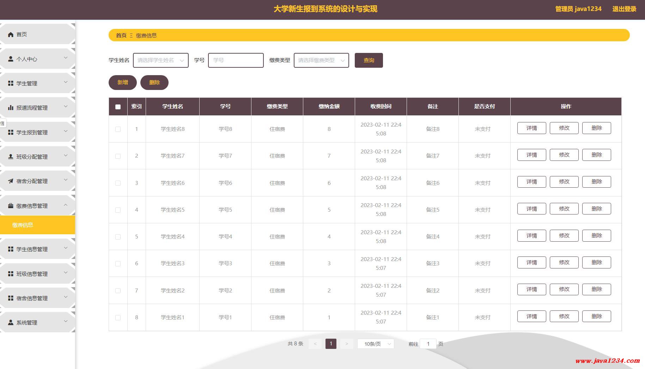Click the grid icon beside 班级信息管理

pos(11,274)
